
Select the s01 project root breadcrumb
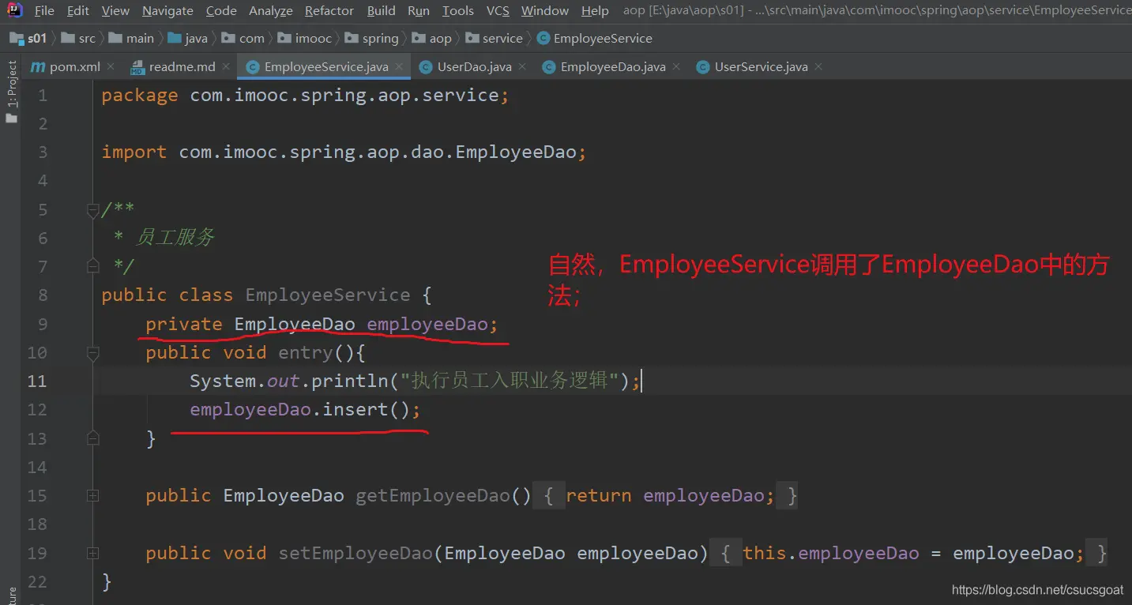click(29, 38)
